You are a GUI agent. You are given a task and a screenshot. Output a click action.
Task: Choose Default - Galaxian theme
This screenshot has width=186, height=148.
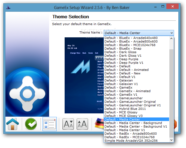tap(136, 80)
